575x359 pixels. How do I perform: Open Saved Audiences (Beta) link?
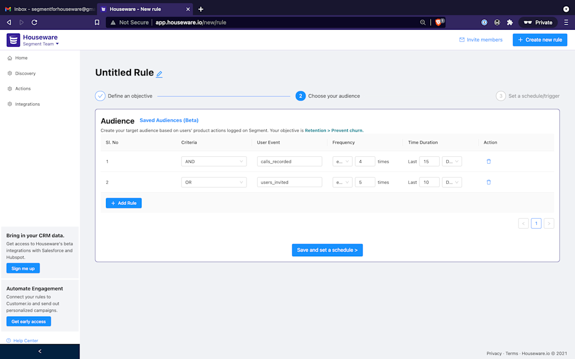[x=169, y=120]
